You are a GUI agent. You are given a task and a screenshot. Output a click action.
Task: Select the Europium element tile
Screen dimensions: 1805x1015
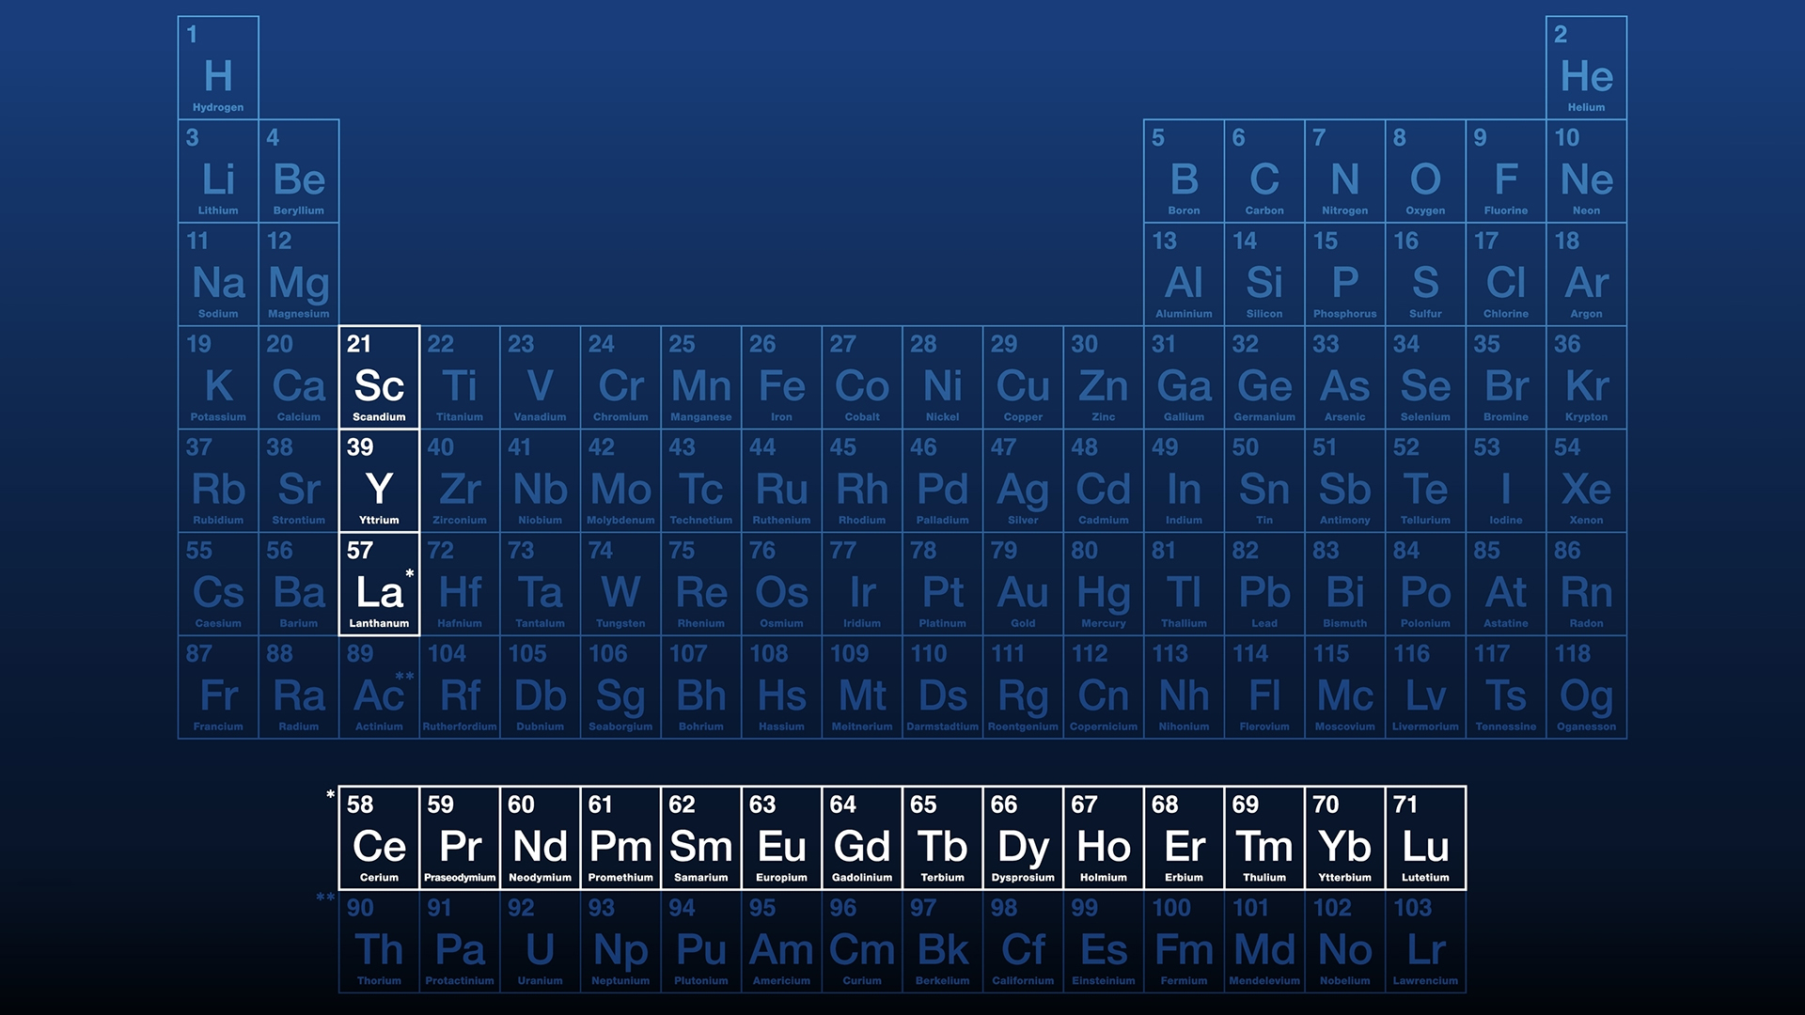[x=781, y=838]
